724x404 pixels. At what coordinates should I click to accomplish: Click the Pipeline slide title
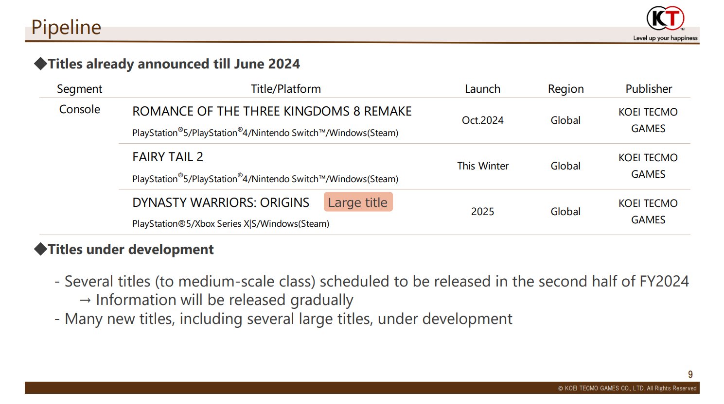point(66,27)
